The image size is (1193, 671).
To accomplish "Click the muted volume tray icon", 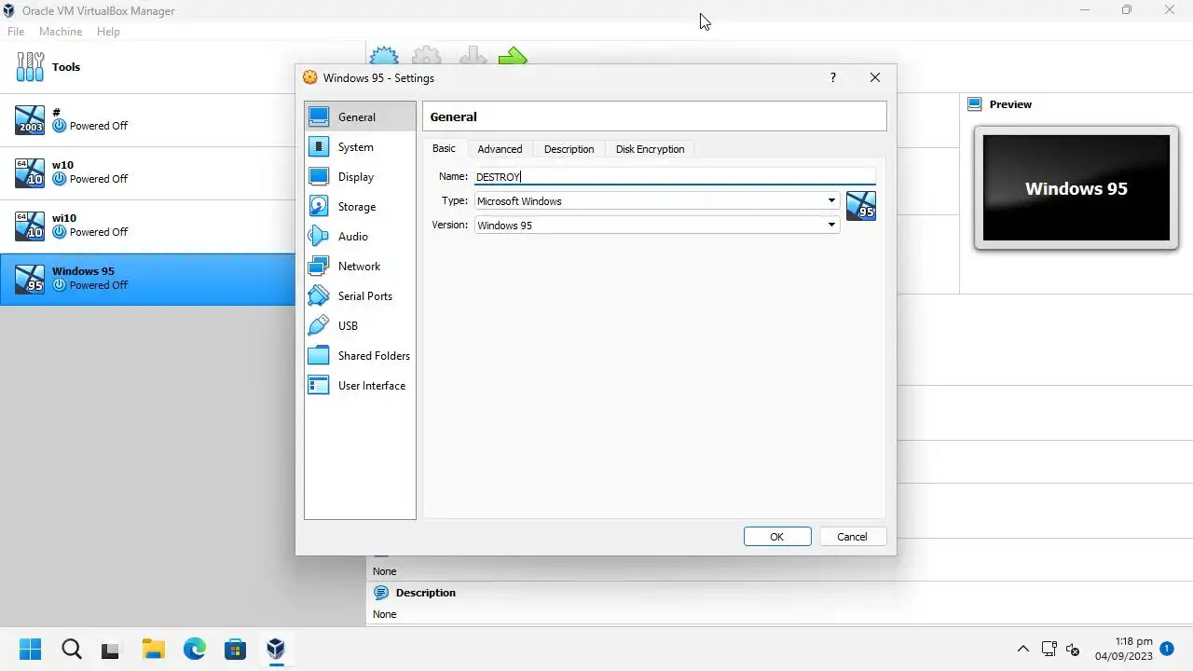I will coord(1073,649).
